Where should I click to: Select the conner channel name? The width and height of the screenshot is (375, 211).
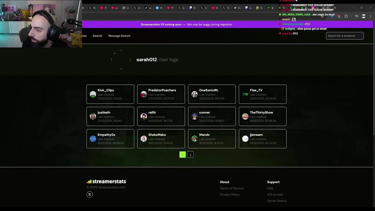pyautogui.click(x=204, y=113)
